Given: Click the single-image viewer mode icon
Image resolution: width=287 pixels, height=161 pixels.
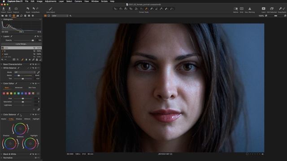Looking at the screenshot, I should [49, 16].
